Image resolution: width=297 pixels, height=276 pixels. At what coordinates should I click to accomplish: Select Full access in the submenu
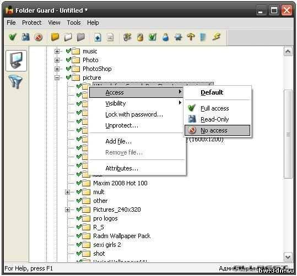[x=218, y=108]
